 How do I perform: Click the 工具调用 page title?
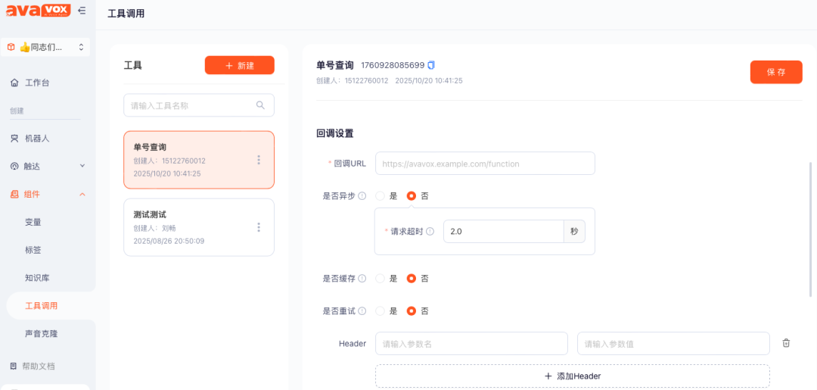[x=126, y=14]
